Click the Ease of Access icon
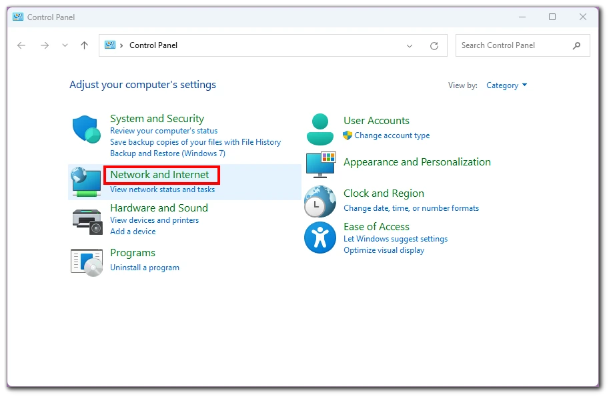Screen dimensions: 611x399 coord(320,238)
